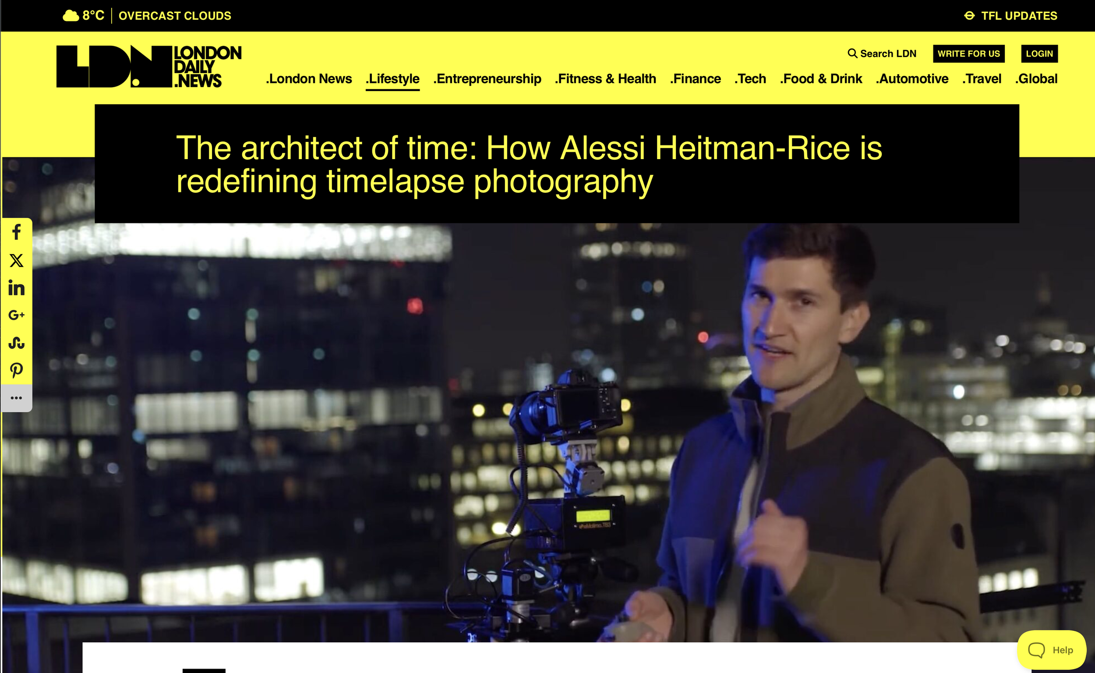
Task: Pin article on Pinterest icon
Action: click(x=17, y=370)
